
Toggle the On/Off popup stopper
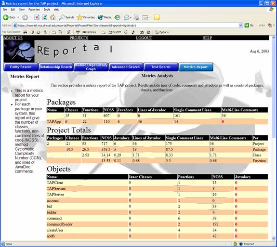[x=115, y=32]
